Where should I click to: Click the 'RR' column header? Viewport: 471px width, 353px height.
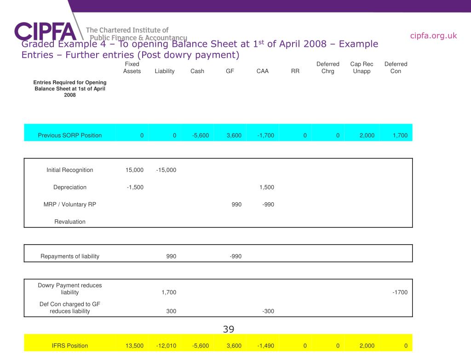(295, 71)
